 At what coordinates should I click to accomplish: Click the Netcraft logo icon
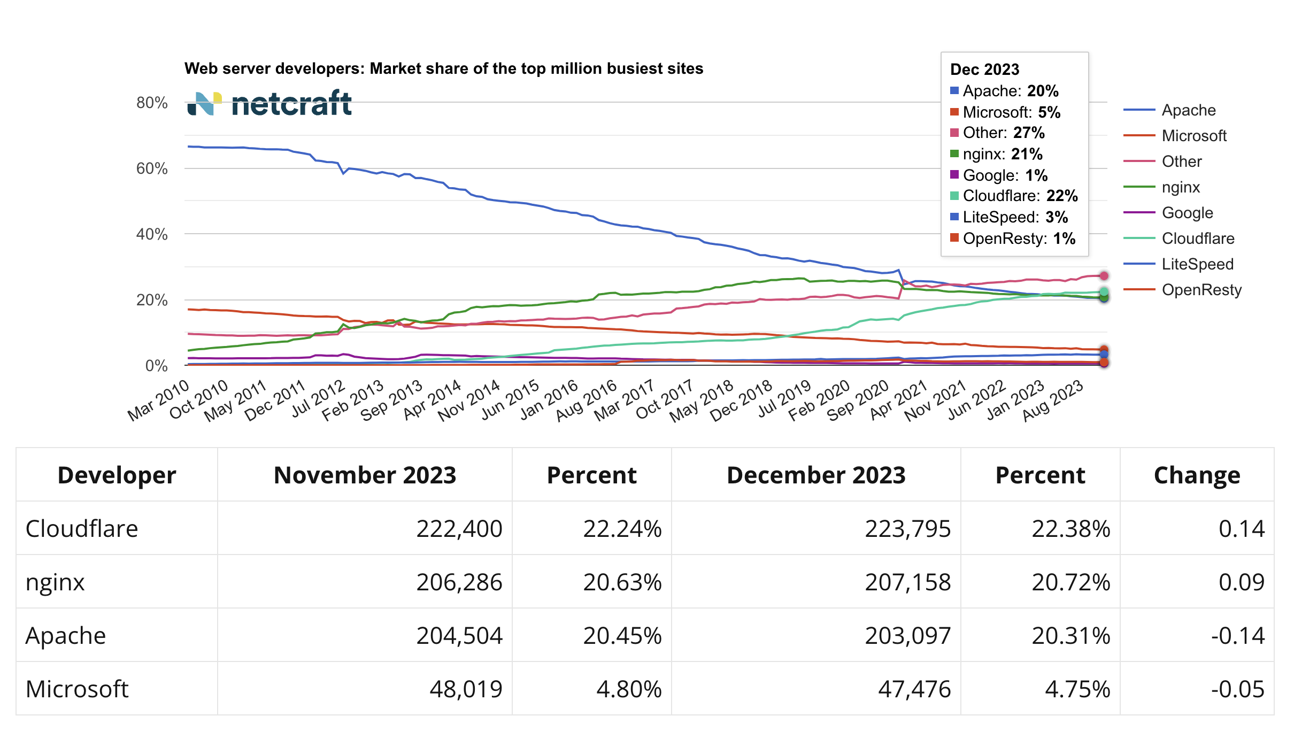click(204, 103)
